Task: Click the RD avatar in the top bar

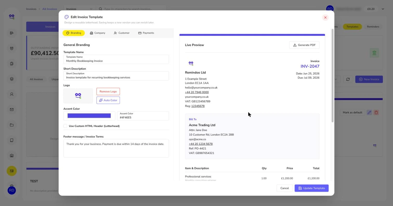Action: (330, 9)
